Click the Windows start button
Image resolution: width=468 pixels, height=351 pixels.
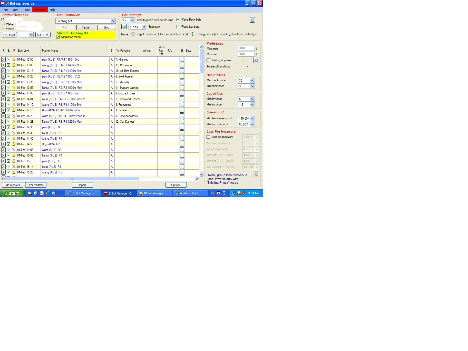click(12, 193)
